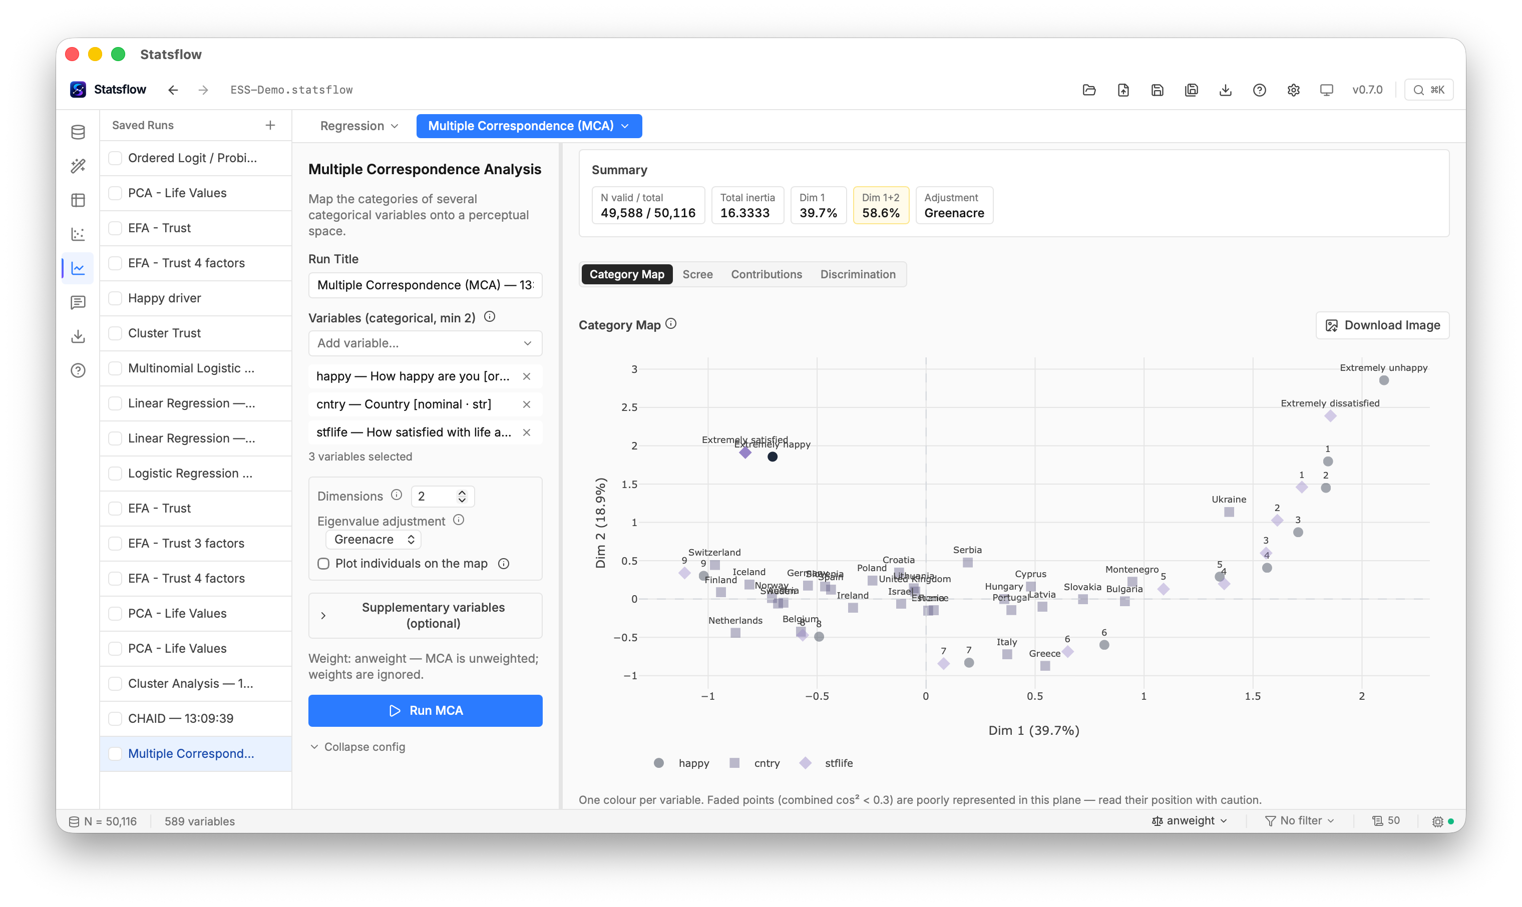Check the EFA - Trust 3 factors checkbox
1522x907 pixels.
pos(115,543)
